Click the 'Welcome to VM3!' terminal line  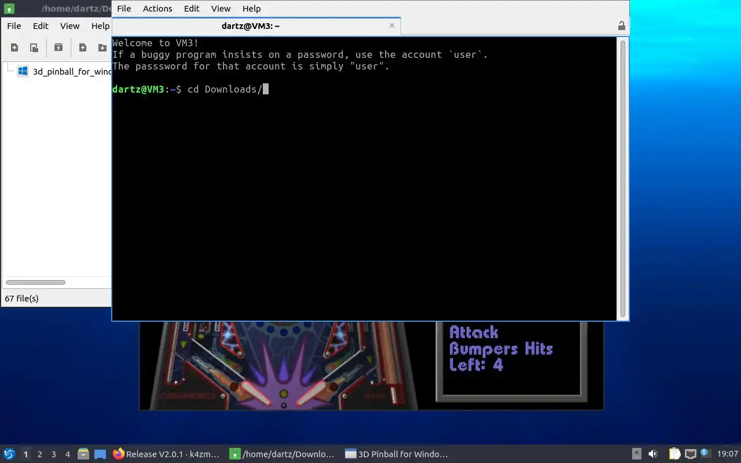pyautogui.click(x=155, y=43)
